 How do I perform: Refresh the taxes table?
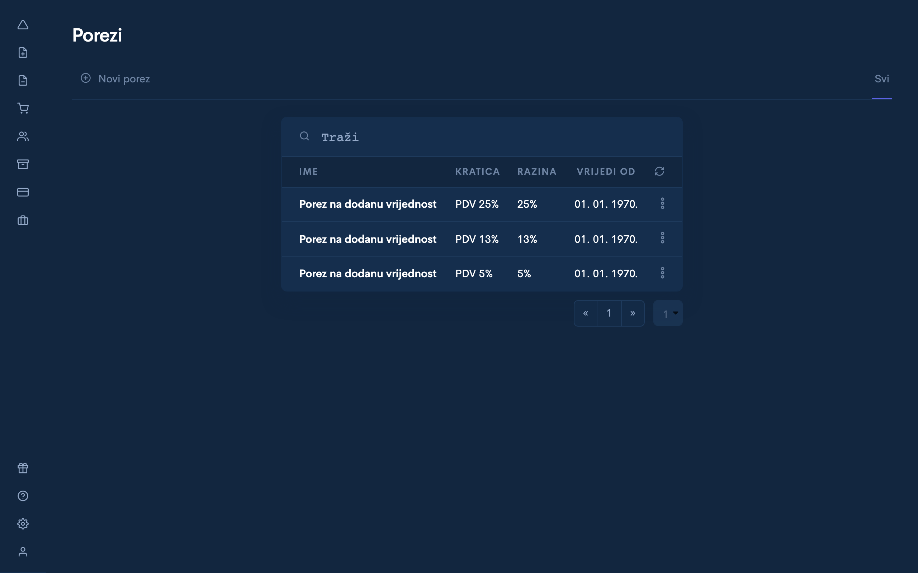click(x=659, y=171)
